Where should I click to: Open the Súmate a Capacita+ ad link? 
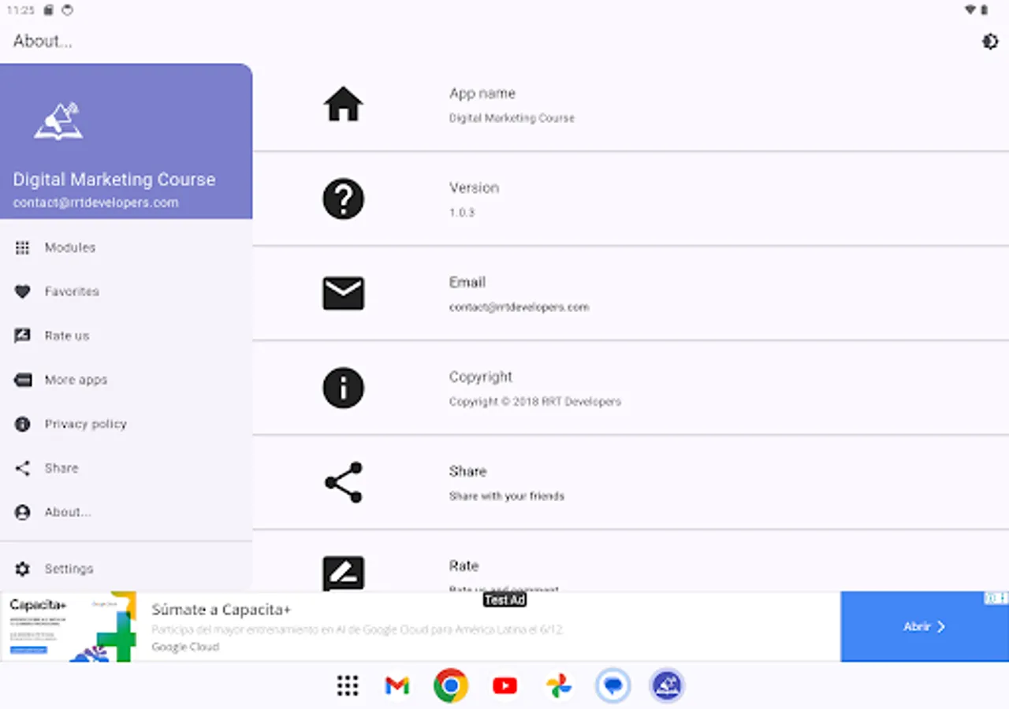[x=221, y=610]
